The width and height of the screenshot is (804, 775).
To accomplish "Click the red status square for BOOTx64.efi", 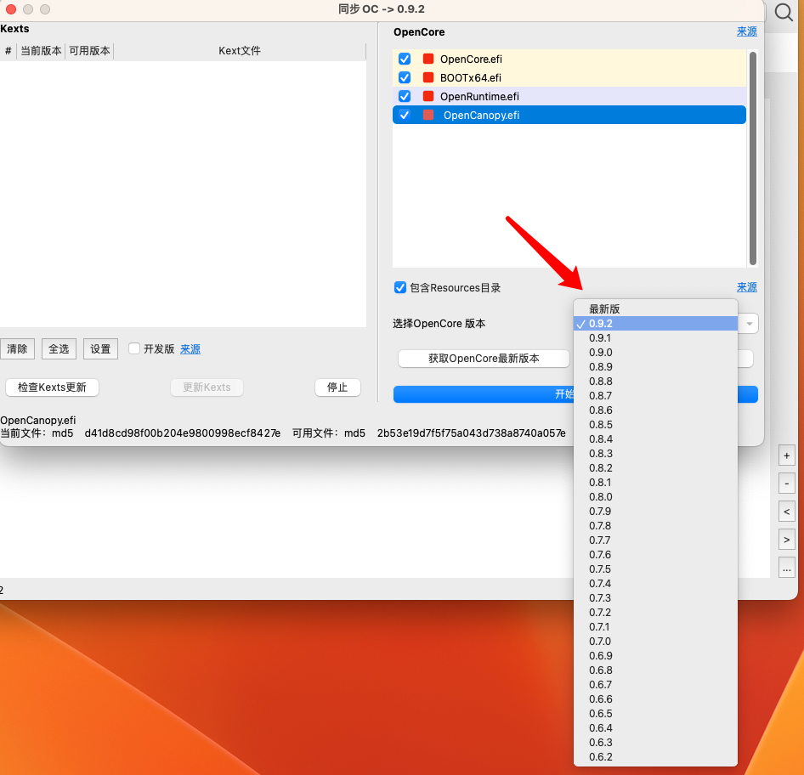I will tap(428, 77).
